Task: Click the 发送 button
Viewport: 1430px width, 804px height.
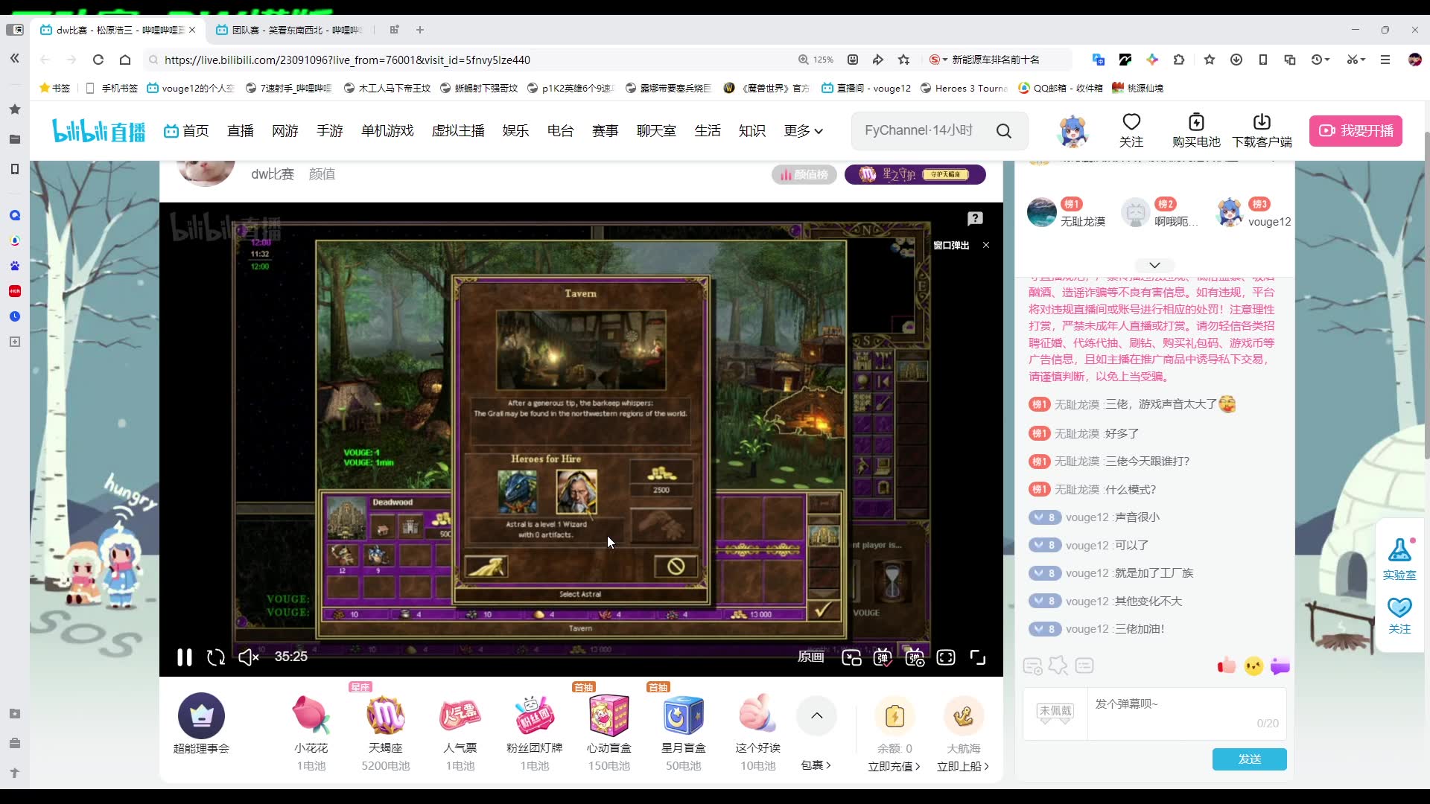Action: point(1249,759)
